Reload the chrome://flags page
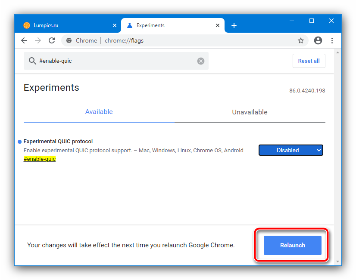The image size is (356, 280). point(52,40)
